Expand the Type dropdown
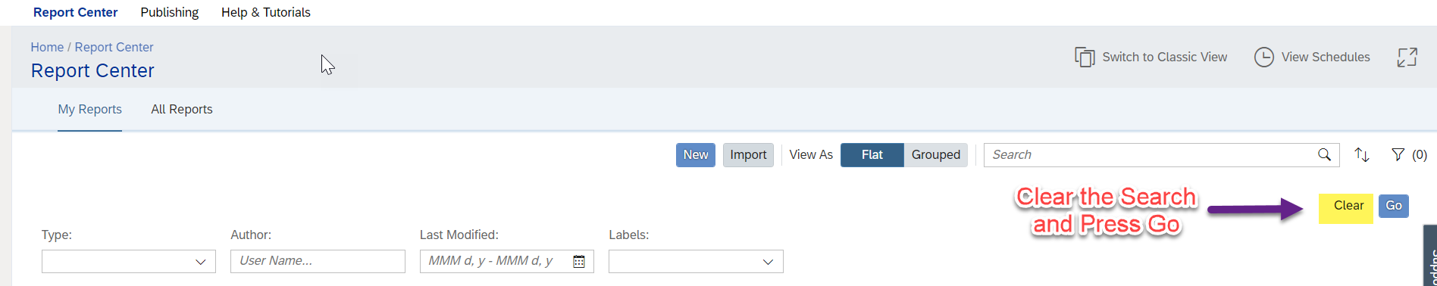 (129, 261)
